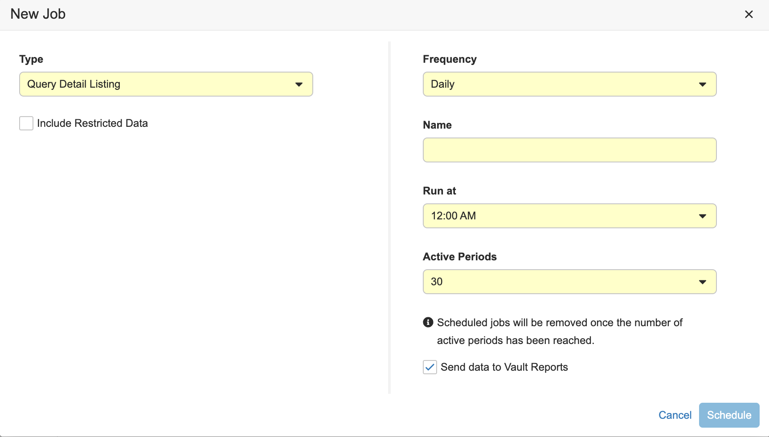Open the 12:00 AM run time dropdown
The width and height of the screenshot is (769, 437).
point(561,216)
